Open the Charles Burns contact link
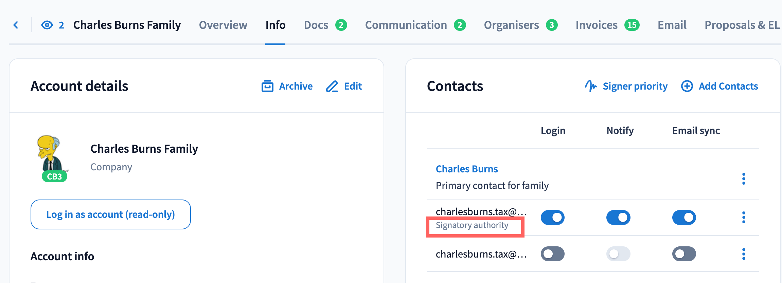Screen dimensions: 782x283 point(467,169)
